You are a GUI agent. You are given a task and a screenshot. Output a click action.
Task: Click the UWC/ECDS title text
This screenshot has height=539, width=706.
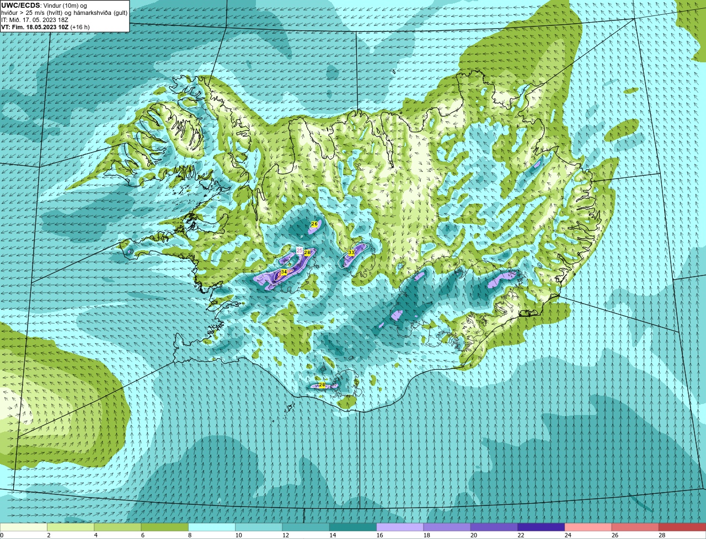(x=20, y=6)
